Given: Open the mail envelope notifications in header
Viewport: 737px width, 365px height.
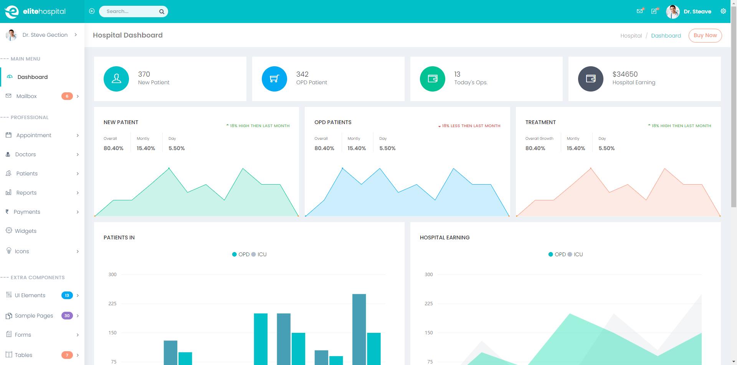Looking at the screenshot, I should [x=640, y=11].
